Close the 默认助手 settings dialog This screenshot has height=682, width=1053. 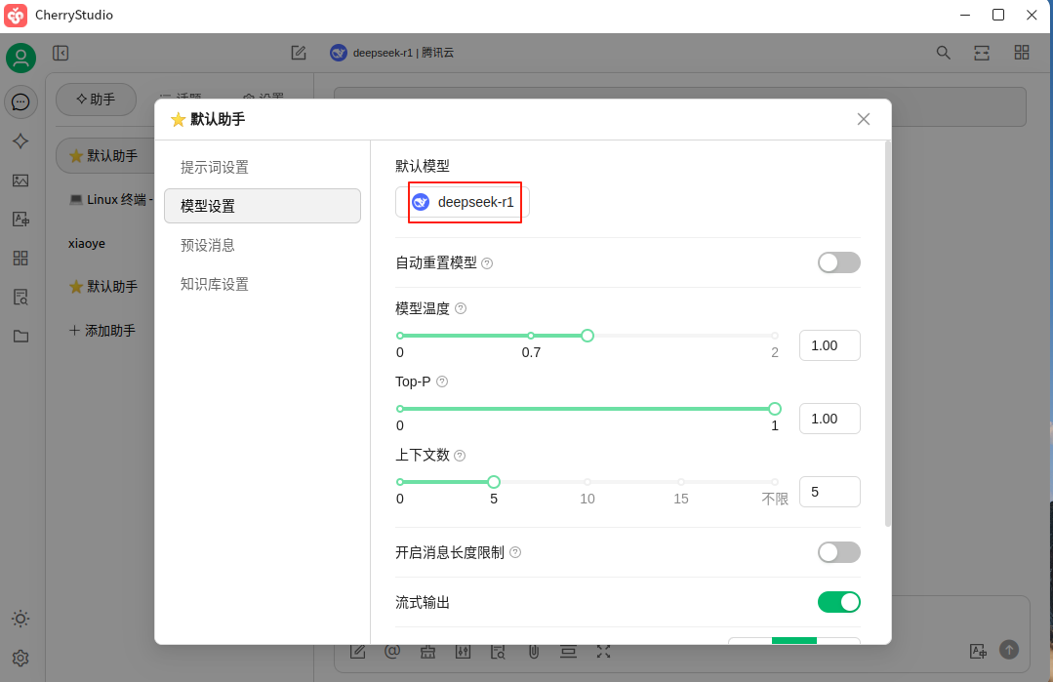[863, 119]
